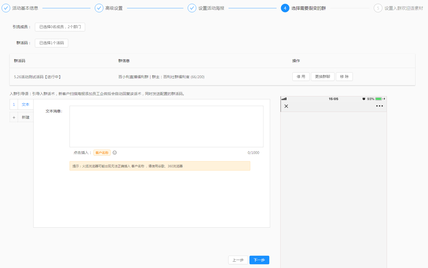Screen dimensions: 428x268
Task: Click the emoji smiley icon
Action: click(115, 153)
